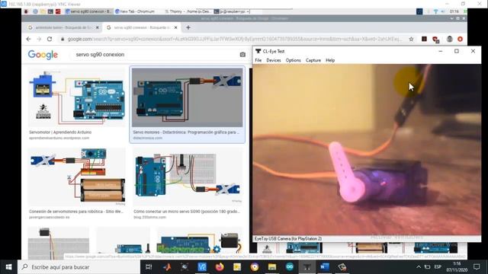Viewport: 488px width, 274px height.
Task: Click the 'Servomotor | Aprendiendo Arduino' caption link
Action: click(60, 132)
